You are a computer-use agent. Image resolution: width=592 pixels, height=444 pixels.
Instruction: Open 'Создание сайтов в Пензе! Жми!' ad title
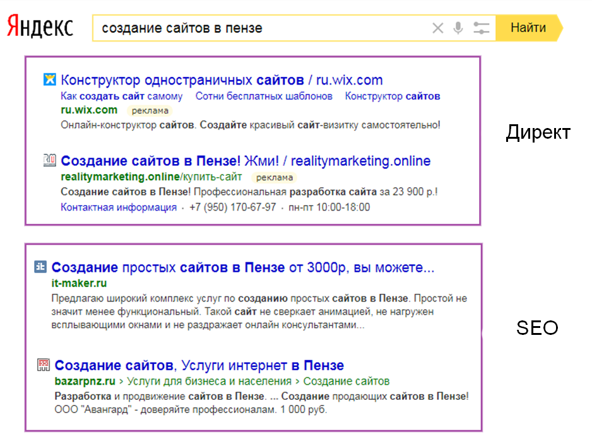(246, 161)
